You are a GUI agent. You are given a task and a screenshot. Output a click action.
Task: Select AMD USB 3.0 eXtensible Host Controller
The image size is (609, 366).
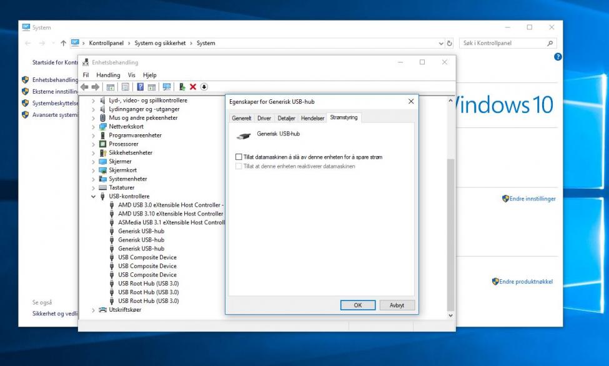pyautogui.click(x=171, y=205)
